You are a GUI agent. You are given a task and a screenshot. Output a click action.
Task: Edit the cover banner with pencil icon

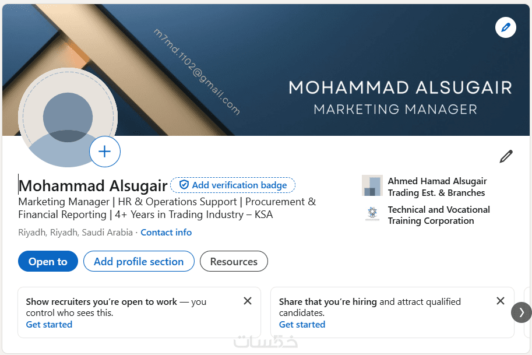[x=505, y=27]
